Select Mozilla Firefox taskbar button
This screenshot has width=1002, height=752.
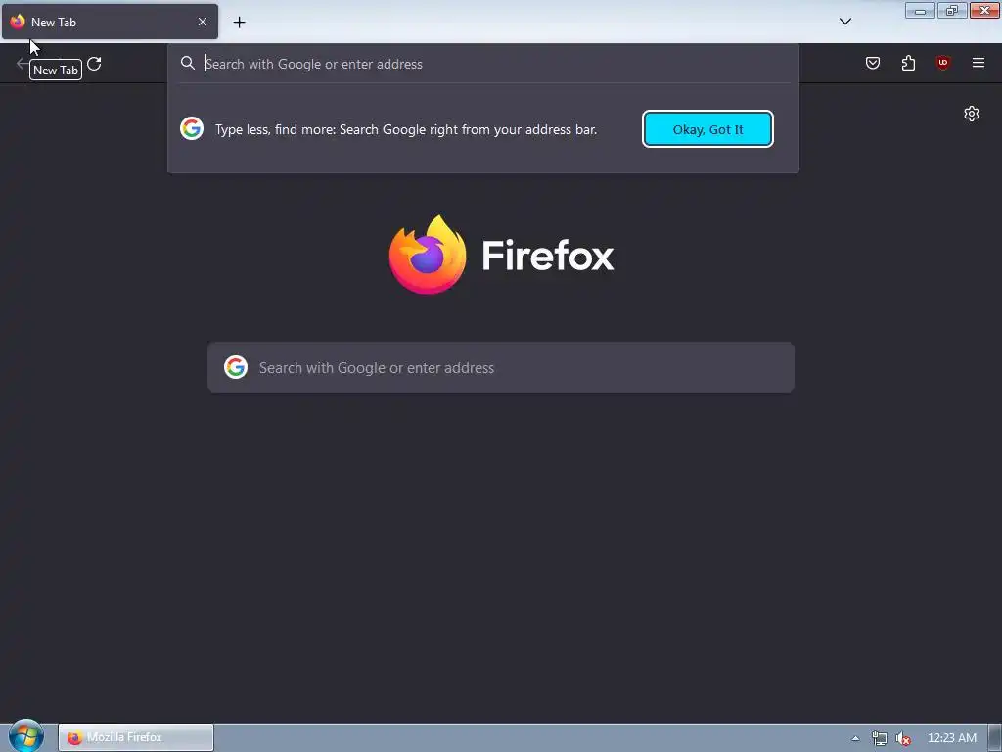[x=136, y=737]
